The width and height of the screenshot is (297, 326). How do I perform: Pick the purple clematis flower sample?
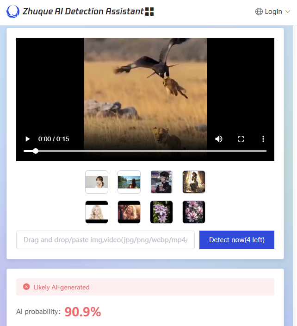point(161,212)
